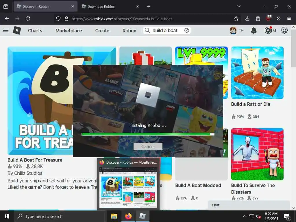
Task: Open a new browser tab
Action: point(149,7)
